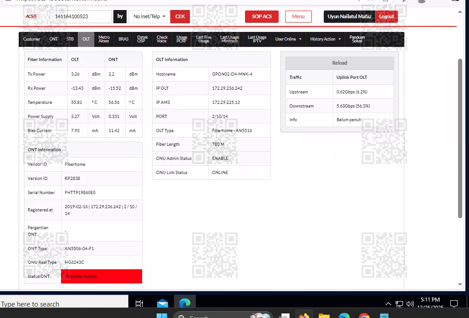
Task: Click OLT Rx Power value -13.43
Action: click(77, 88)
